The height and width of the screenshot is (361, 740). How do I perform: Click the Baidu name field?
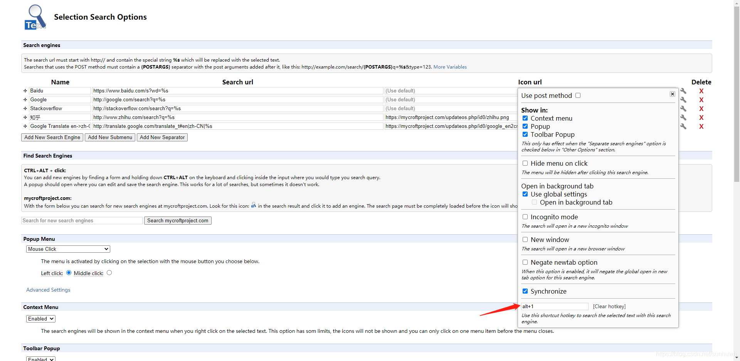click(60, 91)
